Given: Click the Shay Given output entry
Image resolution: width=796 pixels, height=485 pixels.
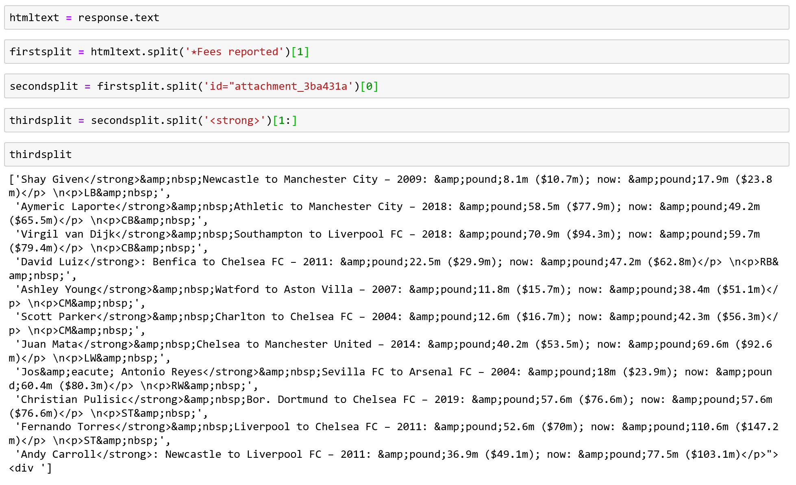Looking at the screenshot, I should [x=52, y=180].
